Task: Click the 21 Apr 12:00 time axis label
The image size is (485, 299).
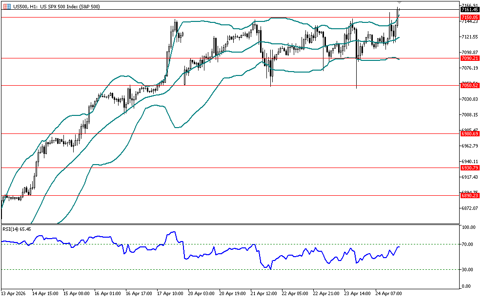Action: [x=264, y=294]
